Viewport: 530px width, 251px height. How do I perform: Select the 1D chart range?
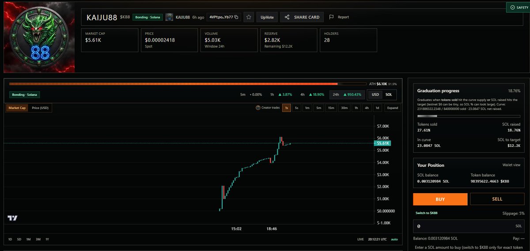(x=11, y=239)
